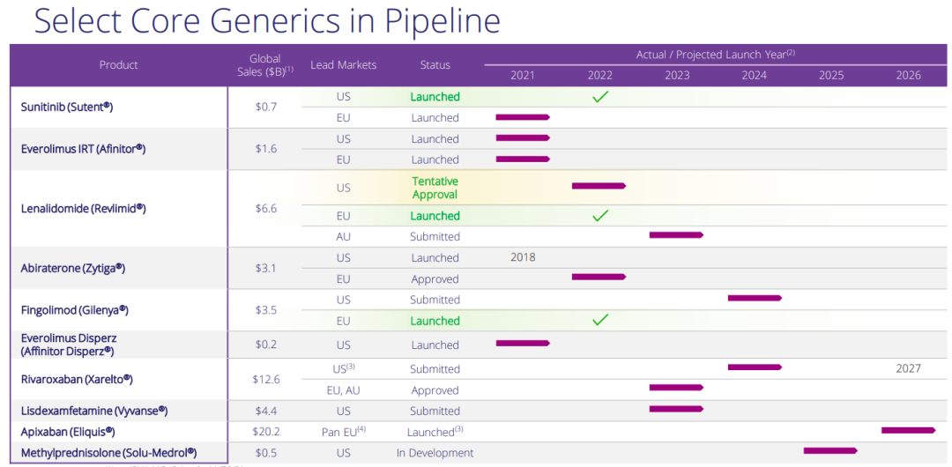Select the Everolimus IRT US 2021 bar
The height and width of the screenshot is (467, 952).
(523, 137)
